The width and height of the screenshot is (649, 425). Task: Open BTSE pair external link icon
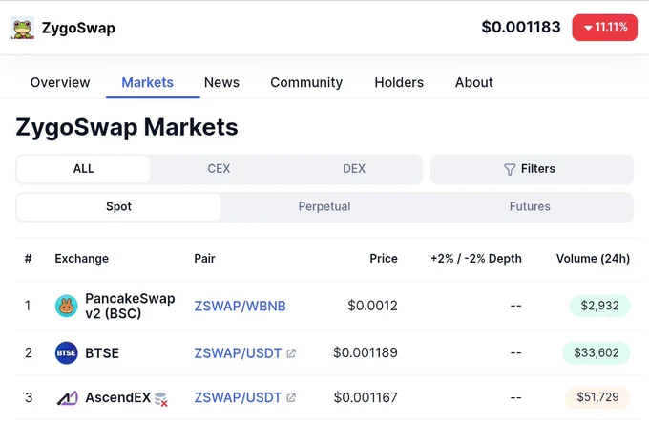[291, 353]
